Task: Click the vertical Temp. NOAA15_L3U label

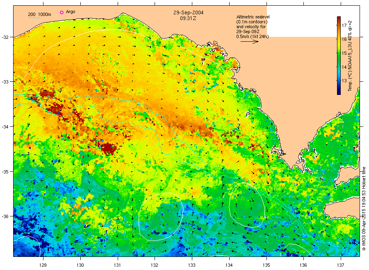Action: (350, 56)
